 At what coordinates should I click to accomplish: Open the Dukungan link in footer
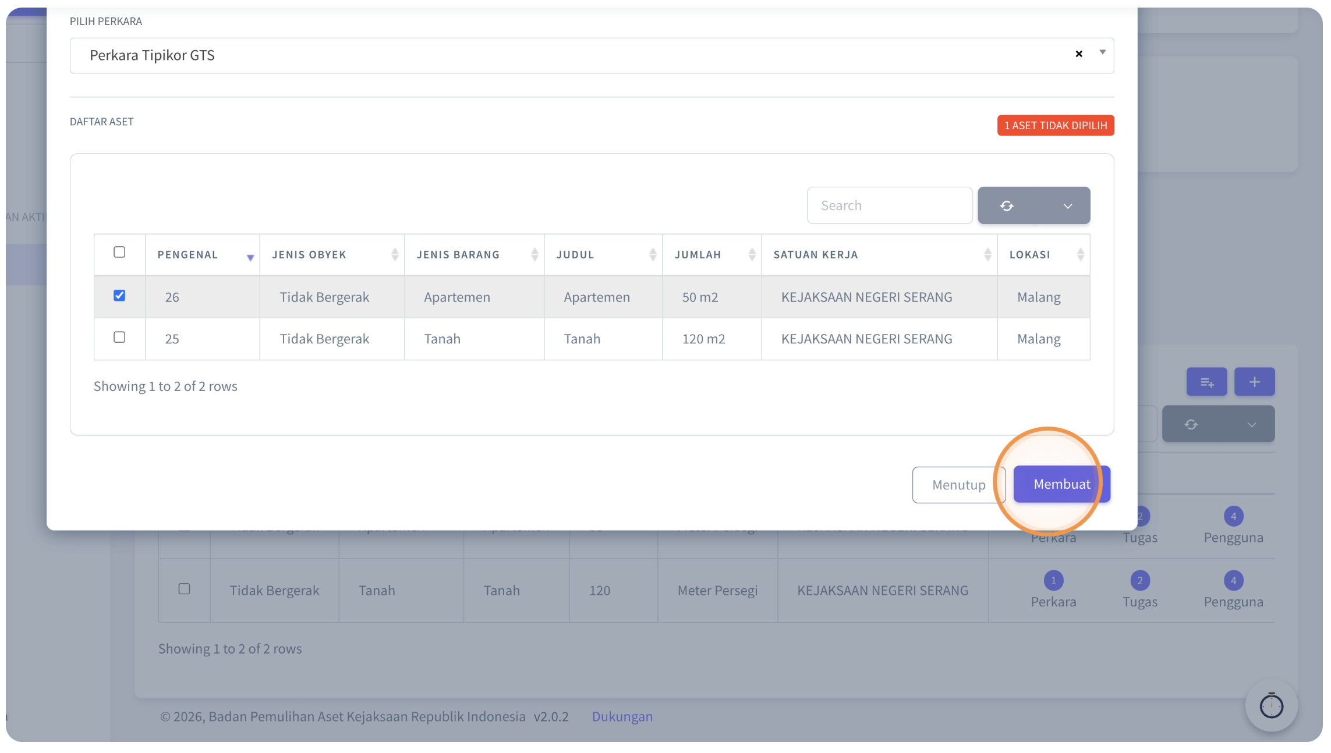(x=622, y=716)
